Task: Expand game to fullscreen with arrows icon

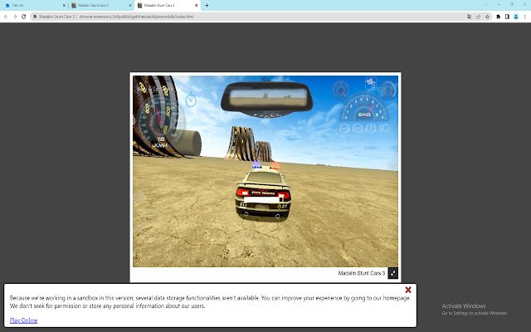Action: [392, 273]
